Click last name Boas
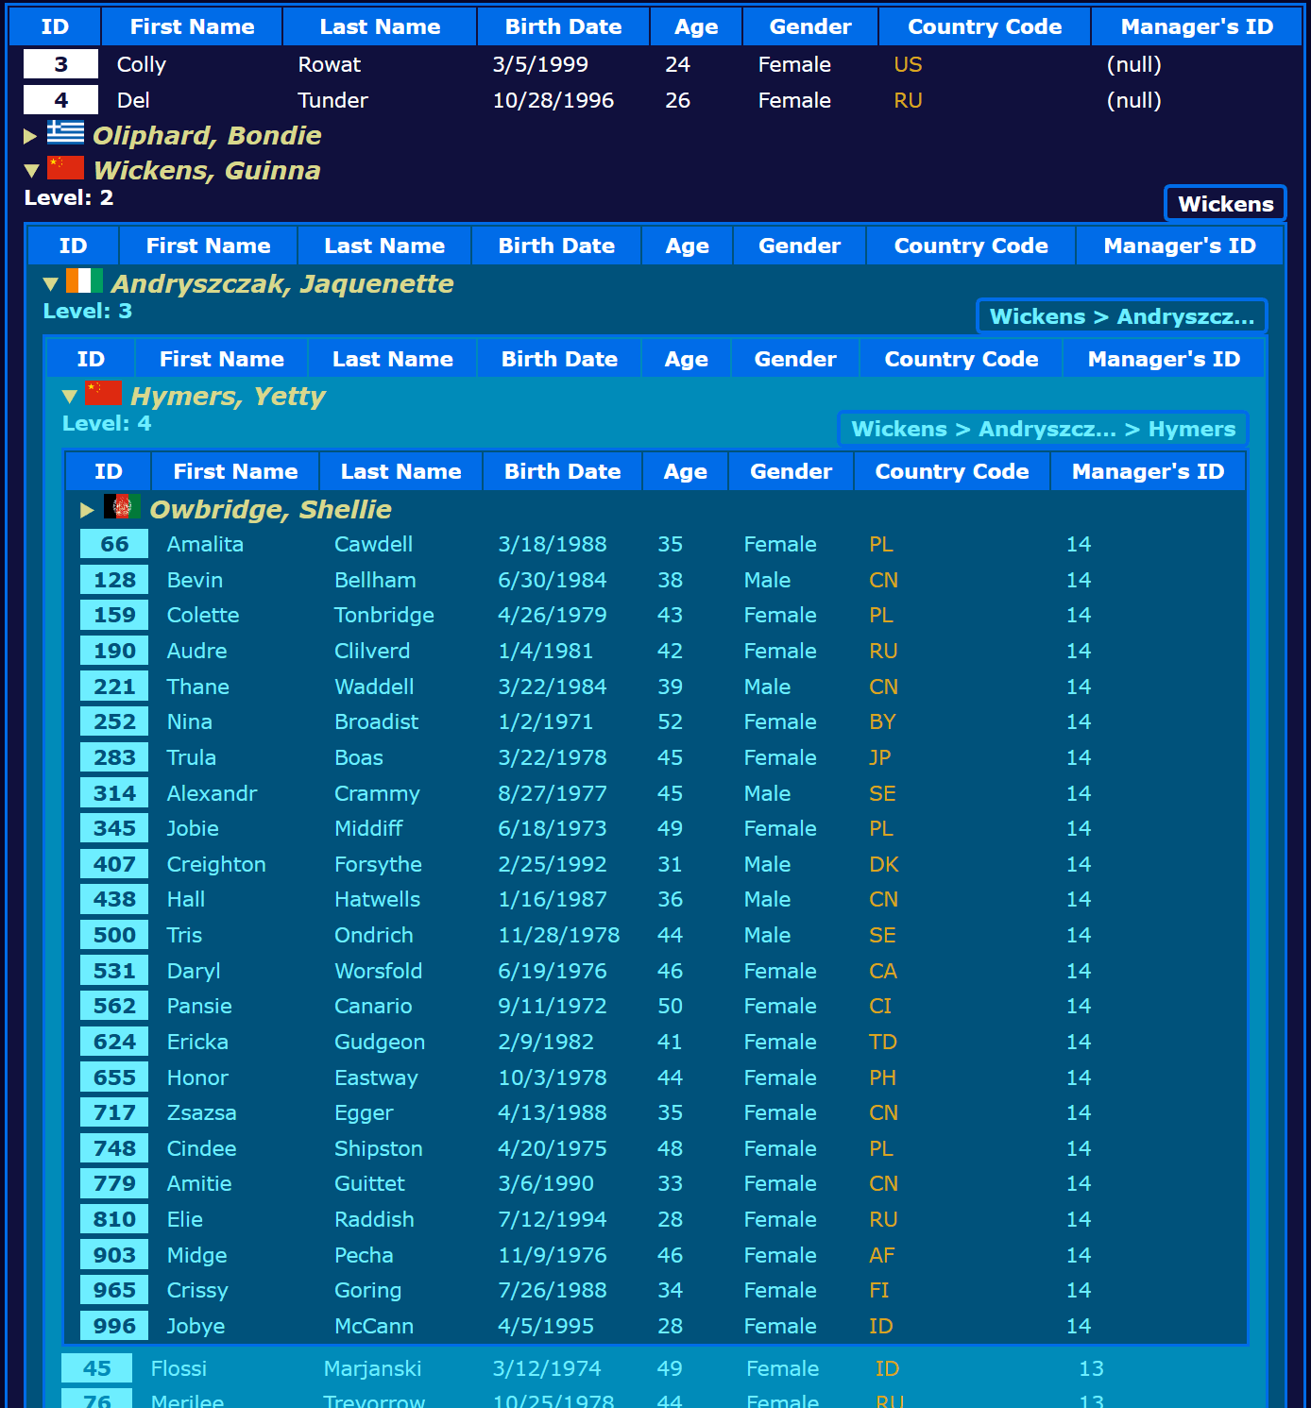The width and height of the screenshot is (1311, 1408). 358,757
